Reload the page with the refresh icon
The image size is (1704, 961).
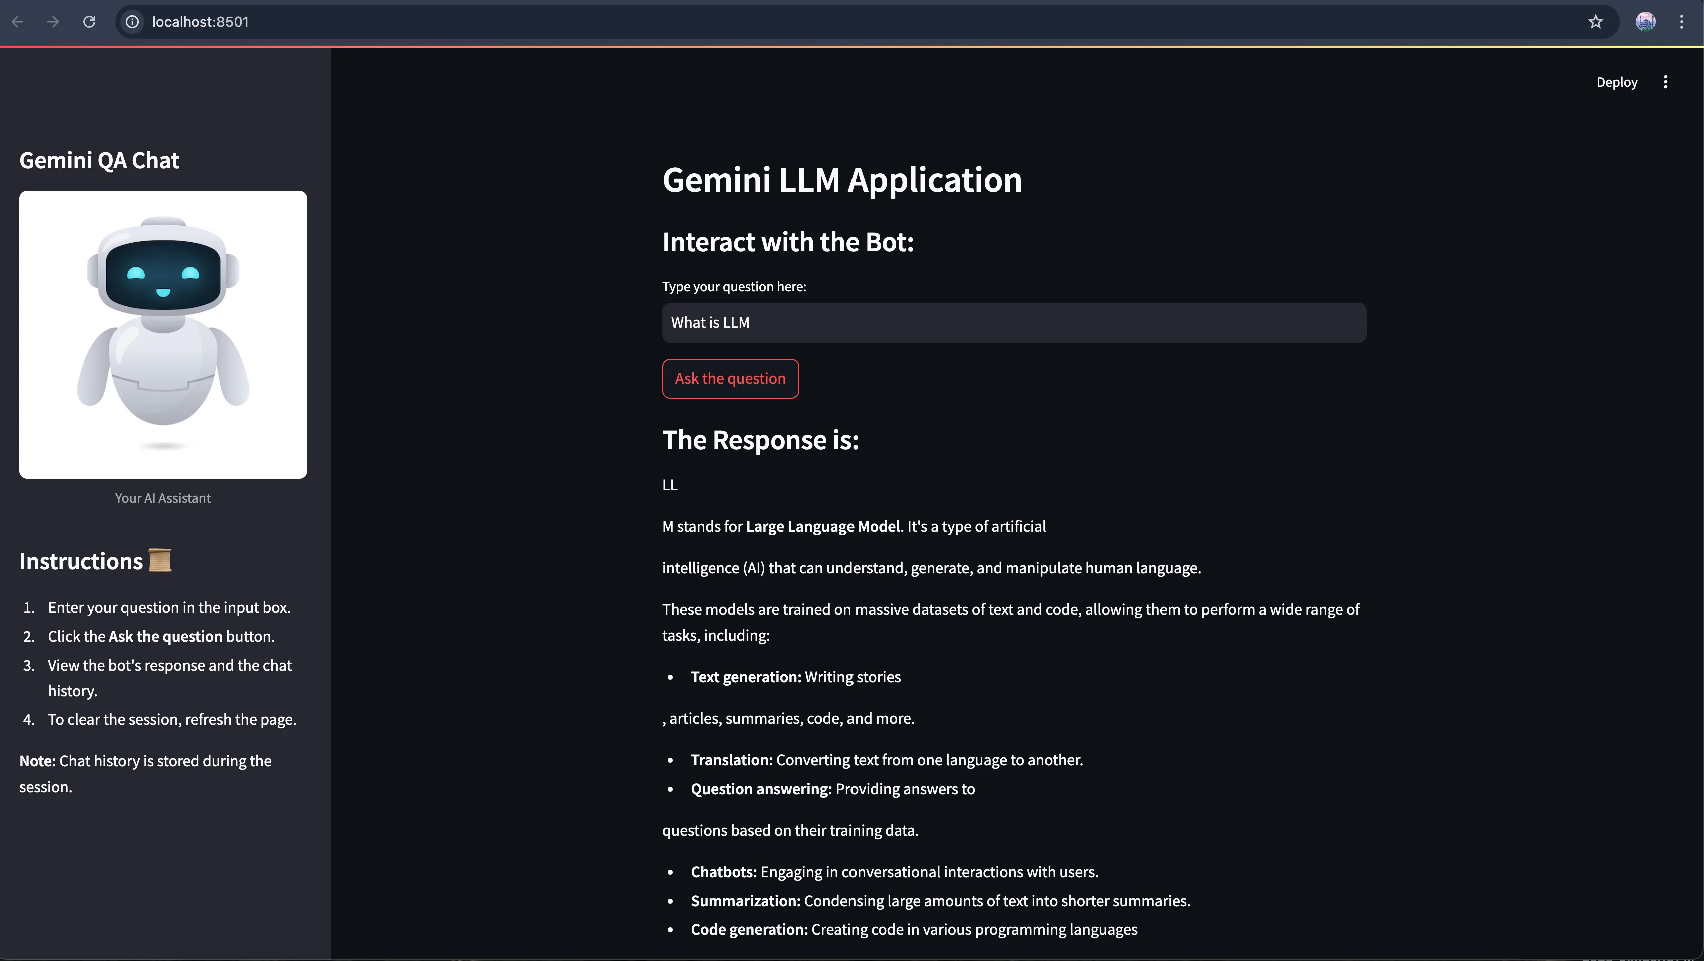pos(89,22)
